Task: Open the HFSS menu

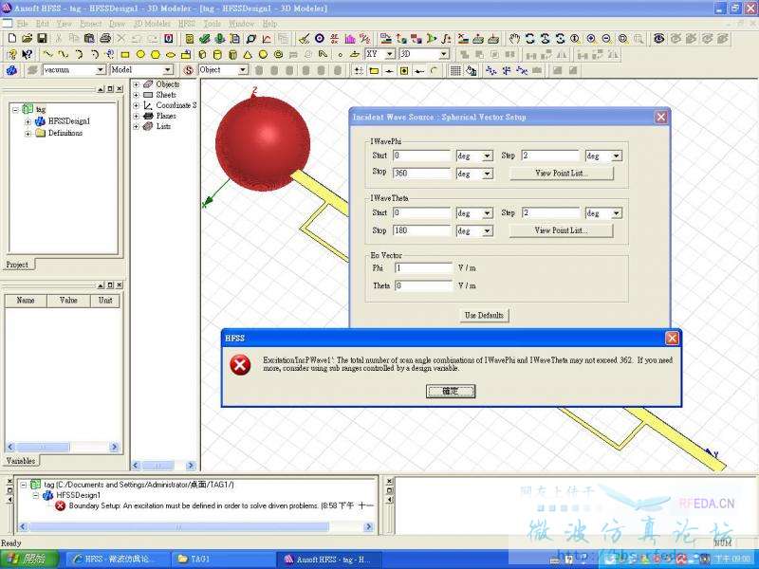Action: [187, 23]
